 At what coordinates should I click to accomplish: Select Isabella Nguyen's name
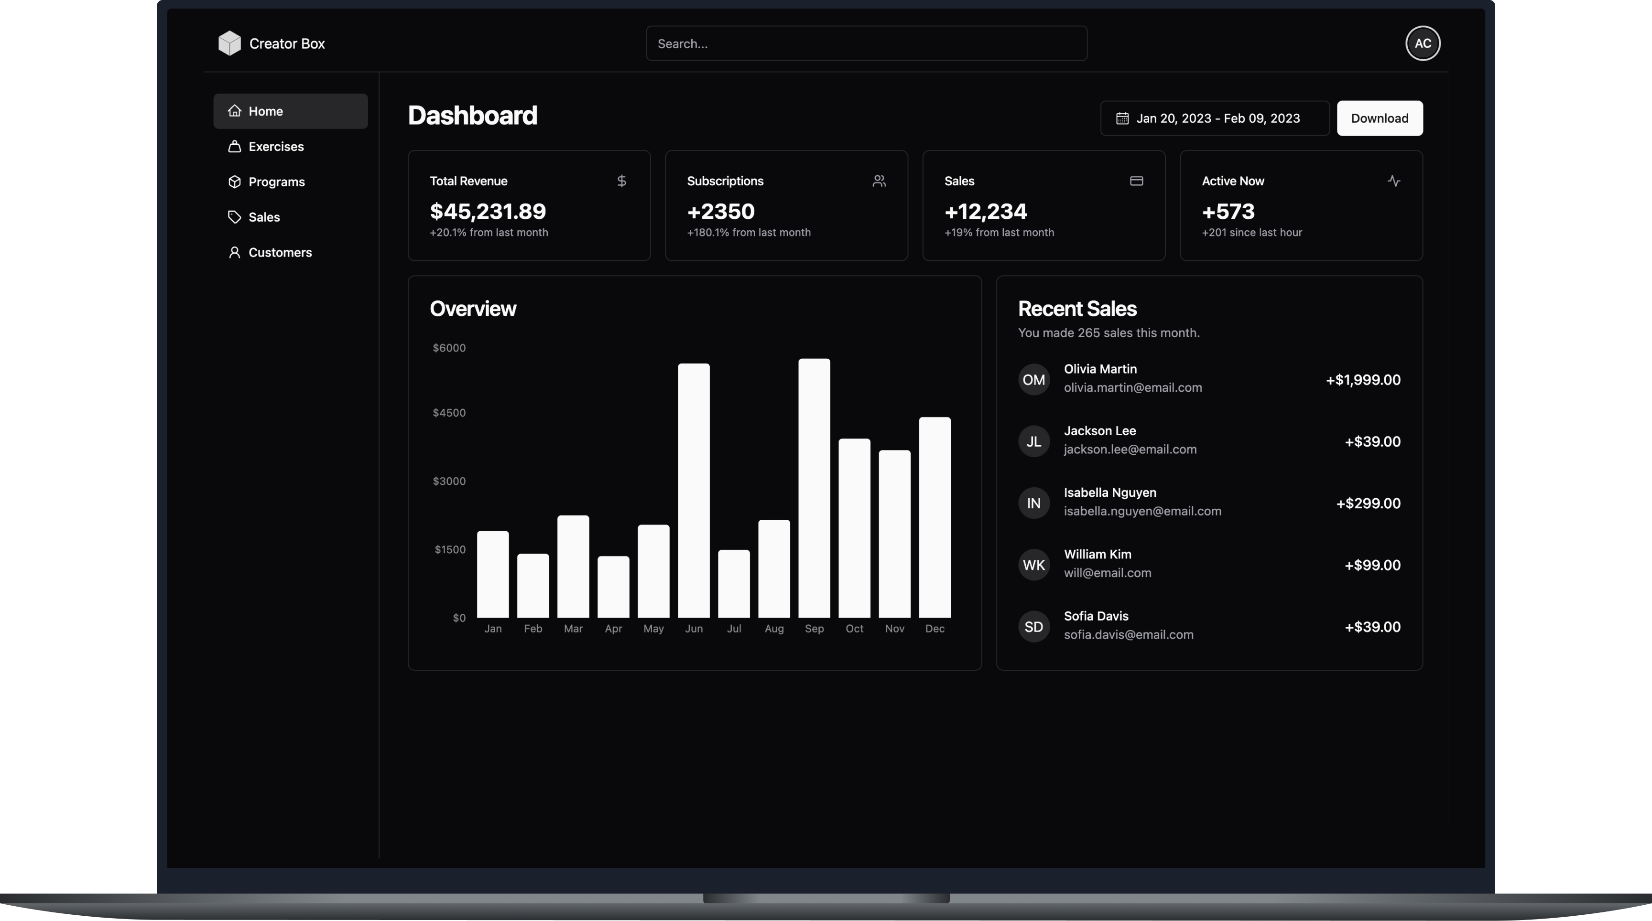pyautogui.click(x=1109, y=492)
